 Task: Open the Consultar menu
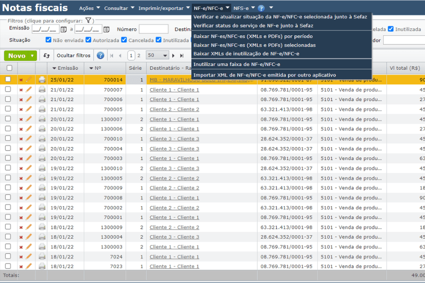117,8
